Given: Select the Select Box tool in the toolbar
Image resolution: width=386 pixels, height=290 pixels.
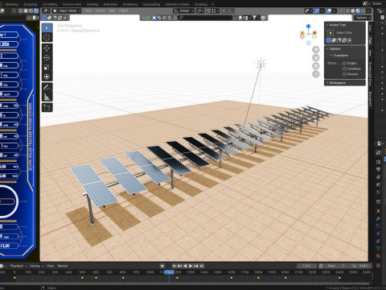Looking at the screenshot, I should coord(47,28).
